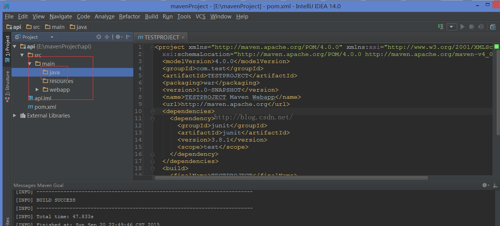Open Project panel gear settings menu
This screenshot has height=226, width=500.
coord(119,37)
